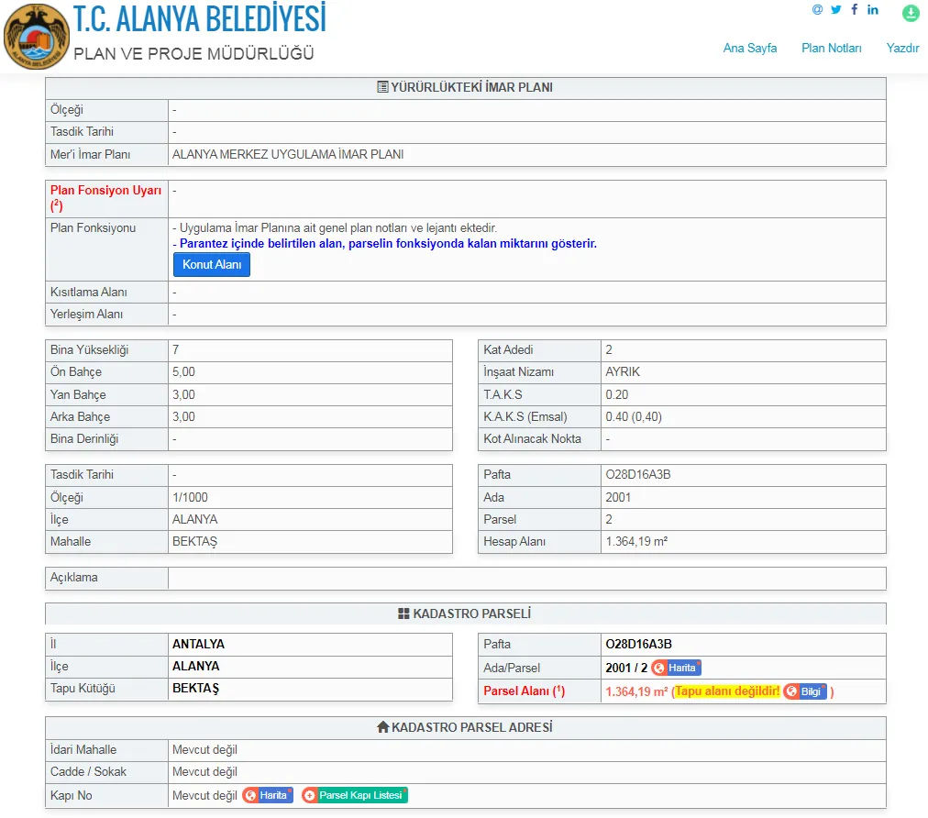Click the list icon beside Yürürlükteki İmar Planı
Screen dimensions: 928x818
(382, 88)
